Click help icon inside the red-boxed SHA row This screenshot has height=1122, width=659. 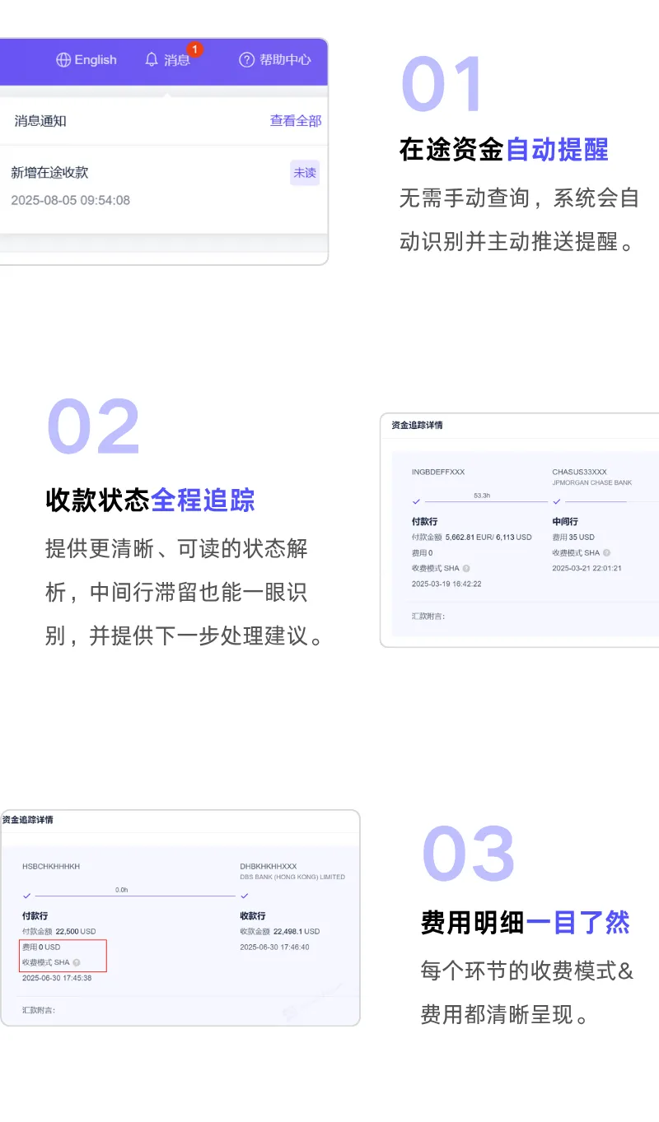pos(76,962)
